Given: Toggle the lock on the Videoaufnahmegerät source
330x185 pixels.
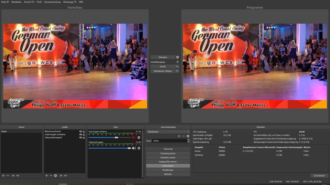Looking at the screenshot, I should (84, 138).
